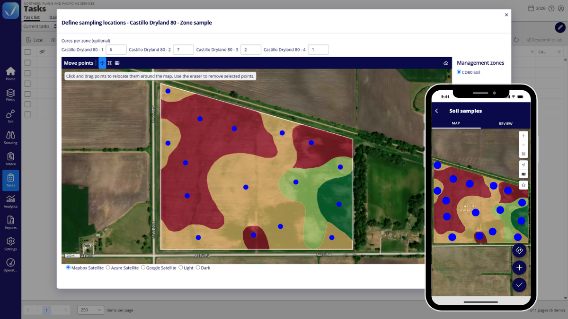Select Google Satellite basemap
568x319 pixels.
click(x=143, y=267)
